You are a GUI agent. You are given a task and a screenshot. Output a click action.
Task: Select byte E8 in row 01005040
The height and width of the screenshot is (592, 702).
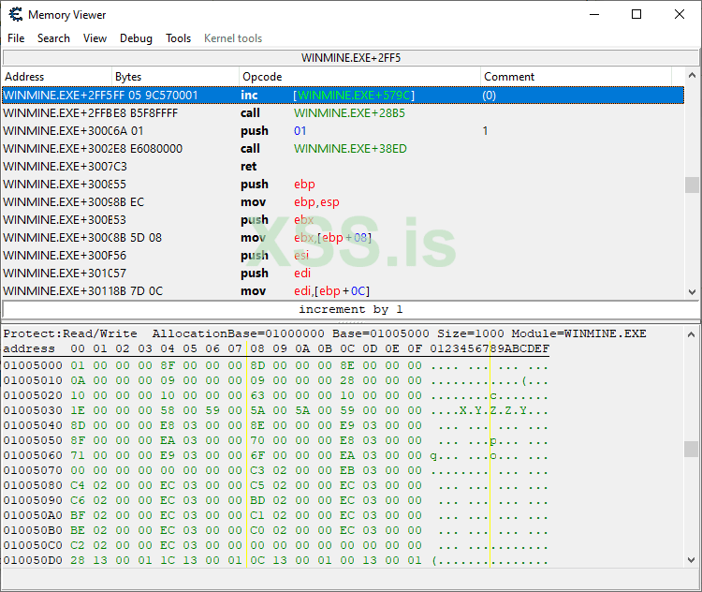[168, 425]
